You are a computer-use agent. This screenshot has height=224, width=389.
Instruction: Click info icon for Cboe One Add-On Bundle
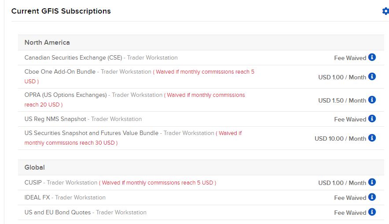click(372, 76)
